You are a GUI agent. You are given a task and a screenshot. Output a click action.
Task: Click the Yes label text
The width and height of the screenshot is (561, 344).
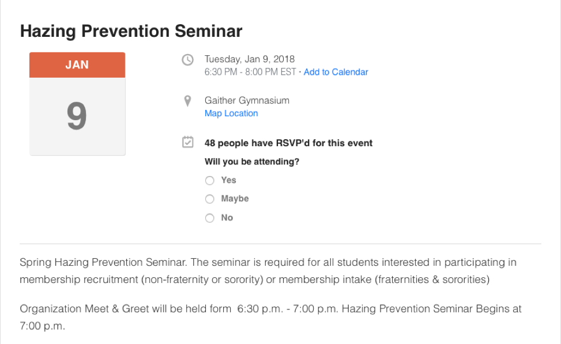tap(229, 180)
